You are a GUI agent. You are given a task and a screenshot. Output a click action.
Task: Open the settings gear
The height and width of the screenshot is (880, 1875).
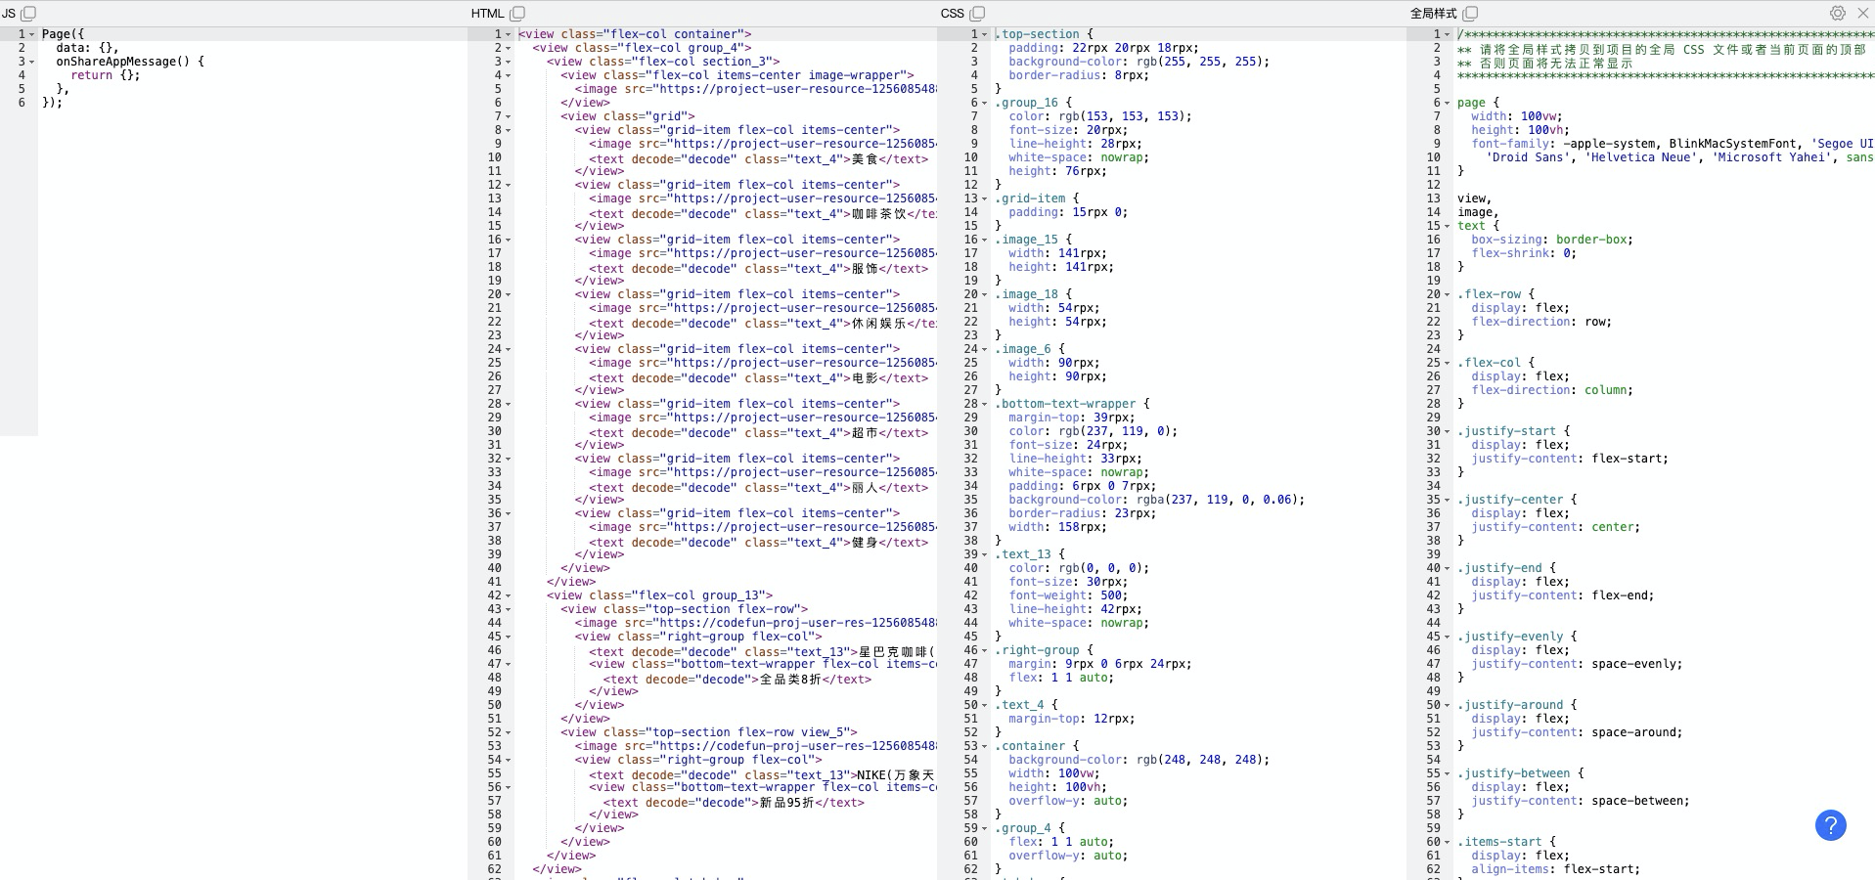pos(1838,13)
